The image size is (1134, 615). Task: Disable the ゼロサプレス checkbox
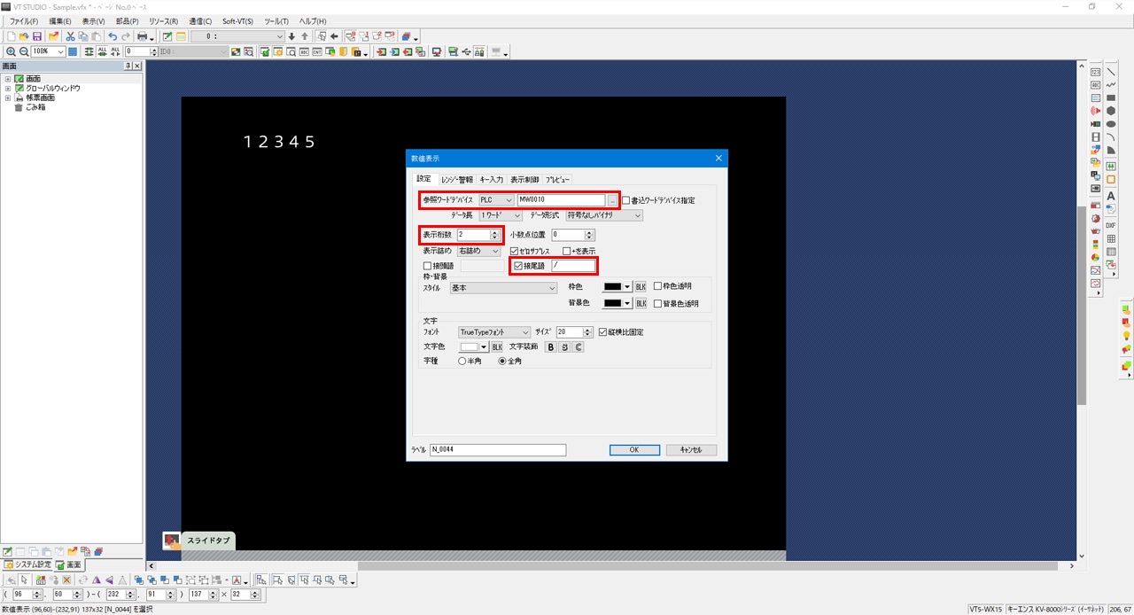(515, 252)
